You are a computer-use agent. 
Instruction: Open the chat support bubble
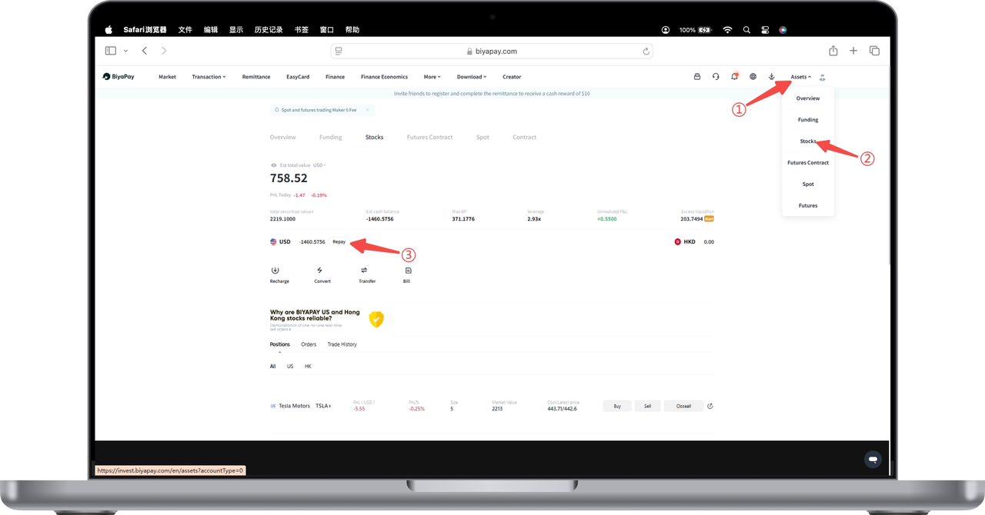coord(873,459)
